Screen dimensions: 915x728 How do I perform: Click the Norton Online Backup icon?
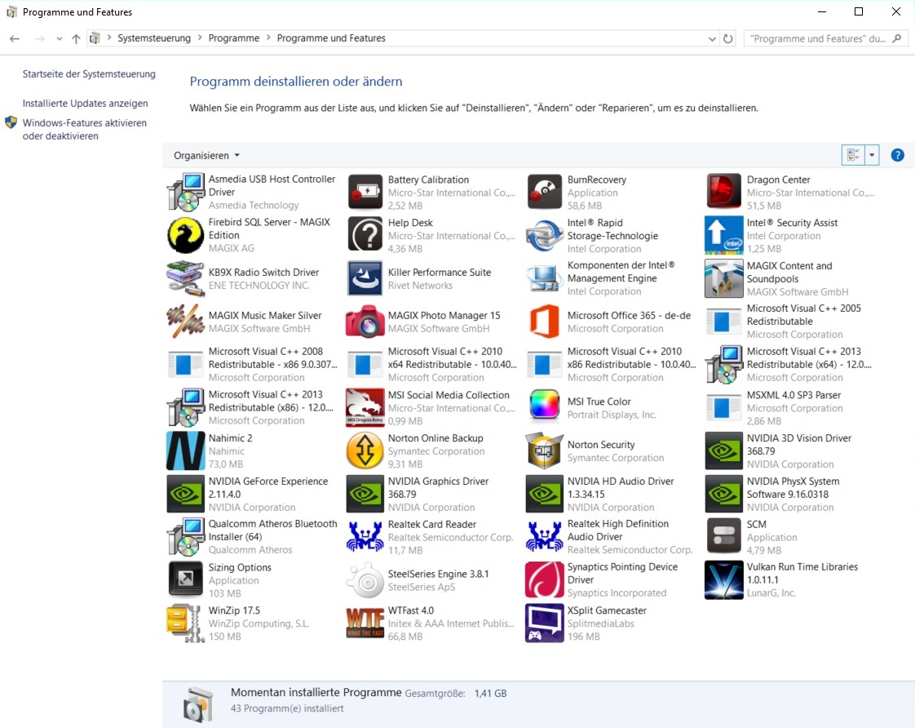click(365, 451)
